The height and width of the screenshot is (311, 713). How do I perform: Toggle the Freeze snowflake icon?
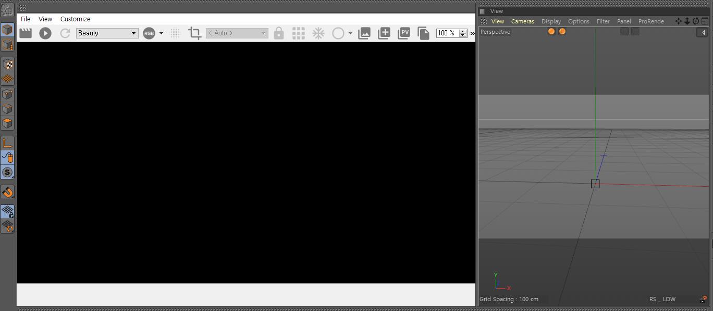click(318, 33)
